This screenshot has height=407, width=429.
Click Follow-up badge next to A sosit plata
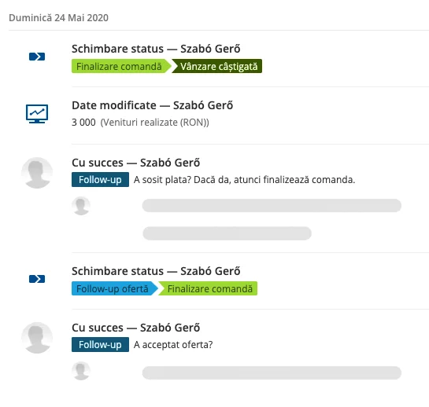pyautogui.click(x=100, y=179)
